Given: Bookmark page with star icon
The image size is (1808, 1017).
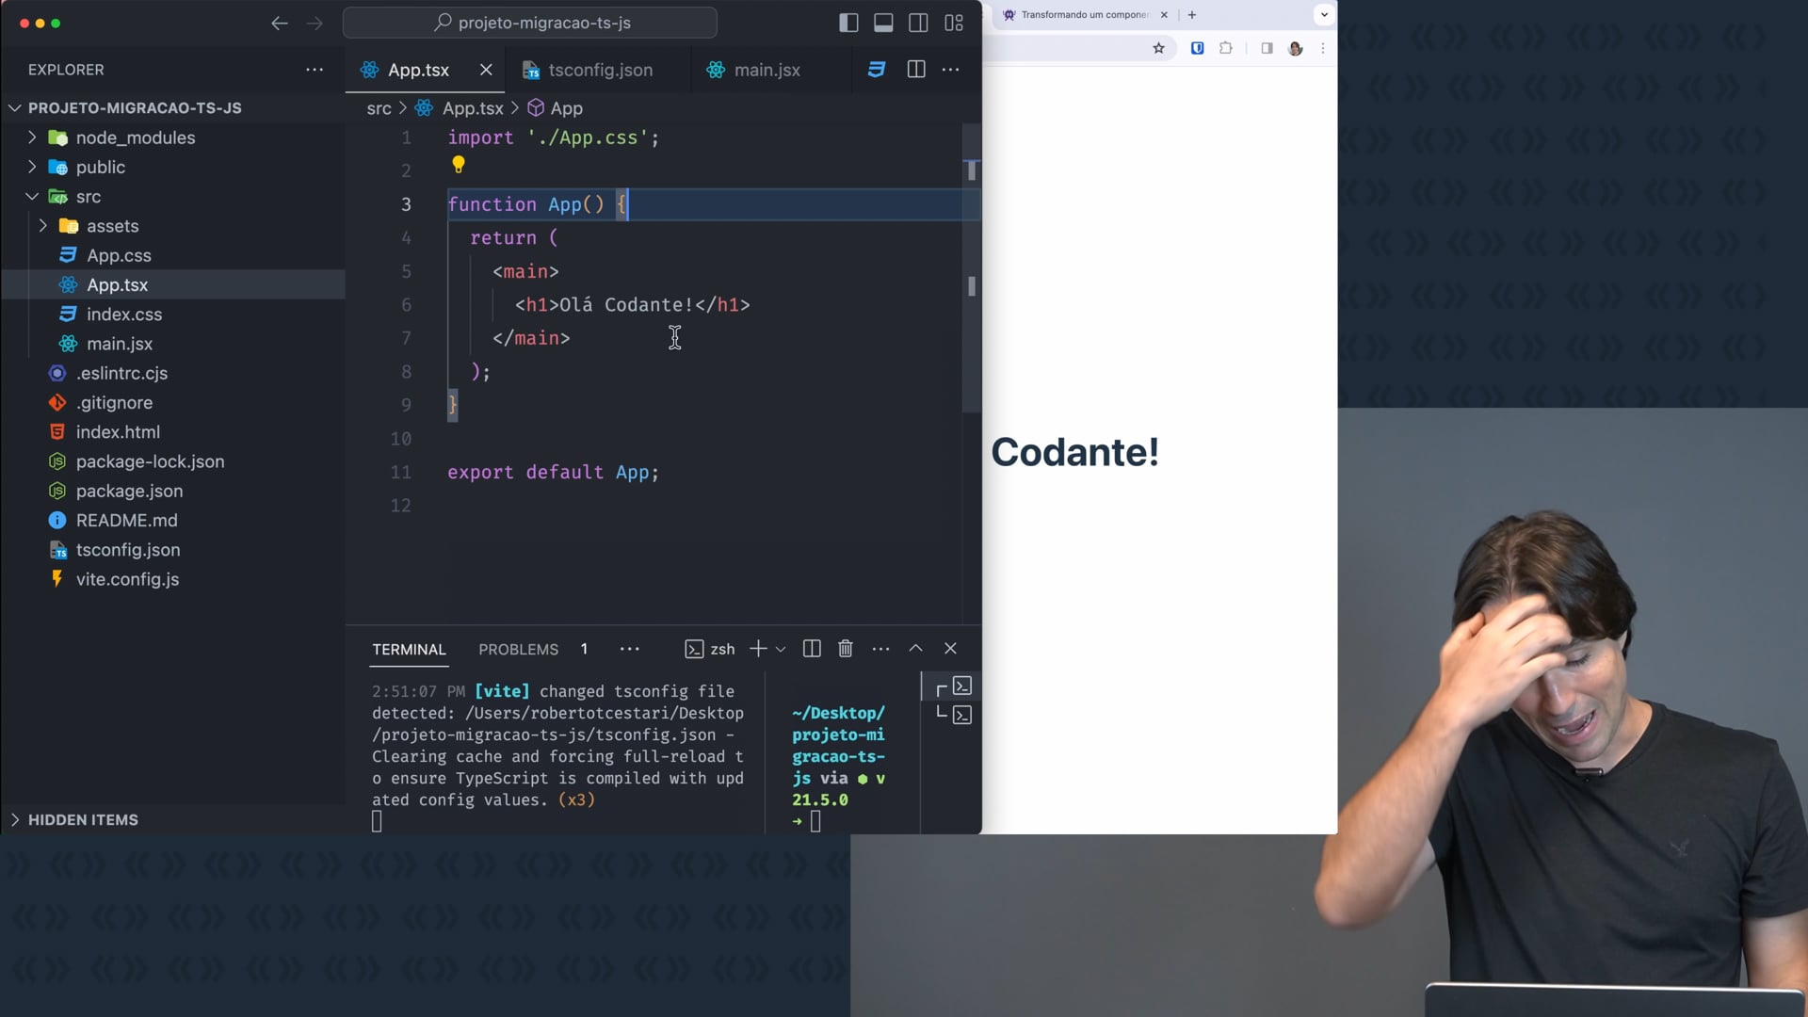Looking at the screenshot, I should pyautogui.click(x=1159, y=48).
